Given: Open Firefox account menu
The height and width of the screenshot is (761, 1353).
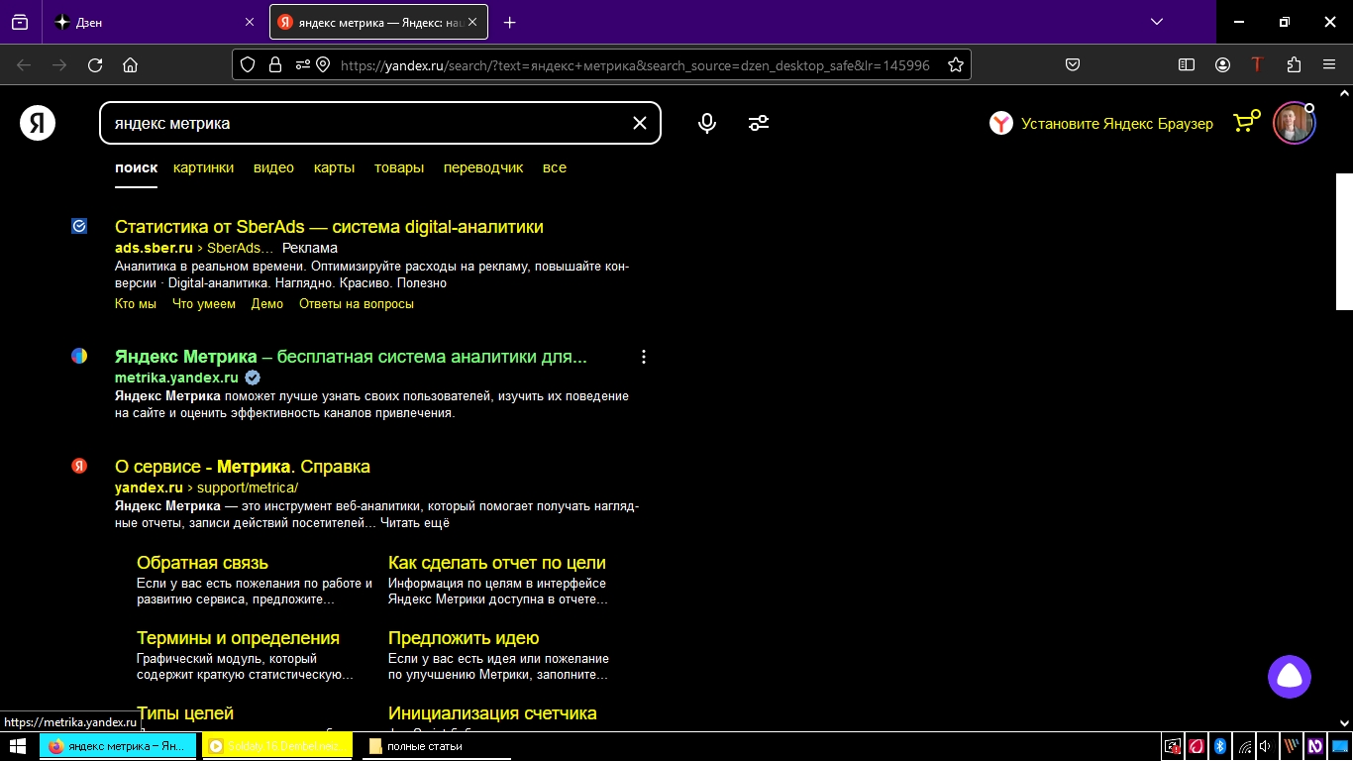Looking at the screenshot, I should pos(1222,64).
